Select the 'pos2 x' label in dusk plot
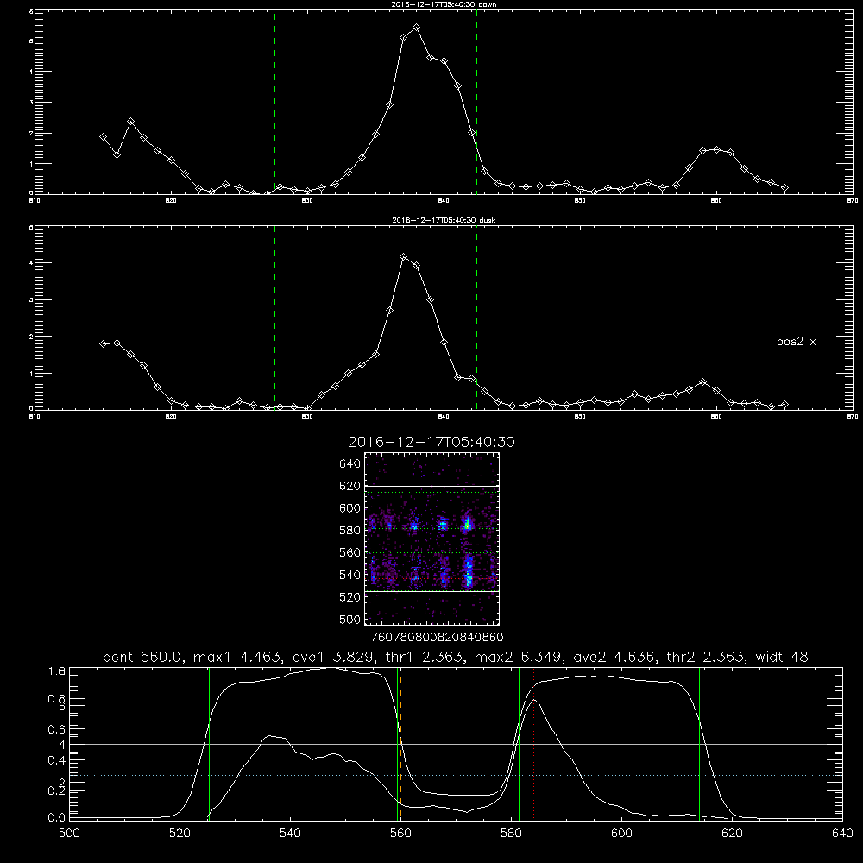 pyautogui.click(x=796, y=342)
